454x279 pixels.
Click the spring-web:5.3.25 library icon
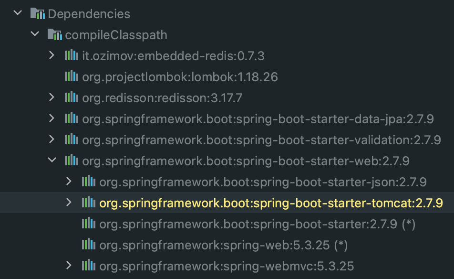pyautogui.click(x=89, y=244)
